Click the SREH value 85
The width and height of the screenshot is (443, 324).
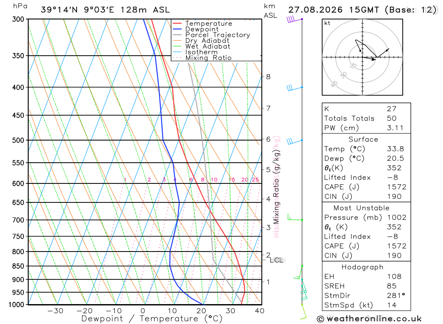[392, 286]
